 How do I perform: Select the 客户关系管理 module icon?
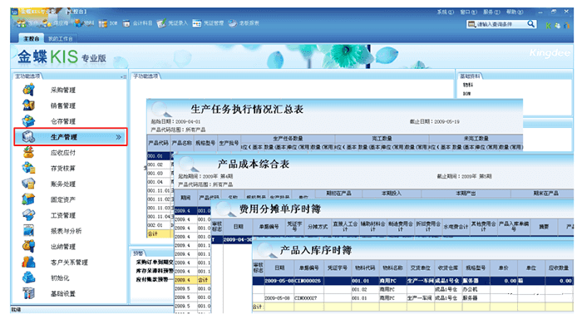tap(28, 262)
